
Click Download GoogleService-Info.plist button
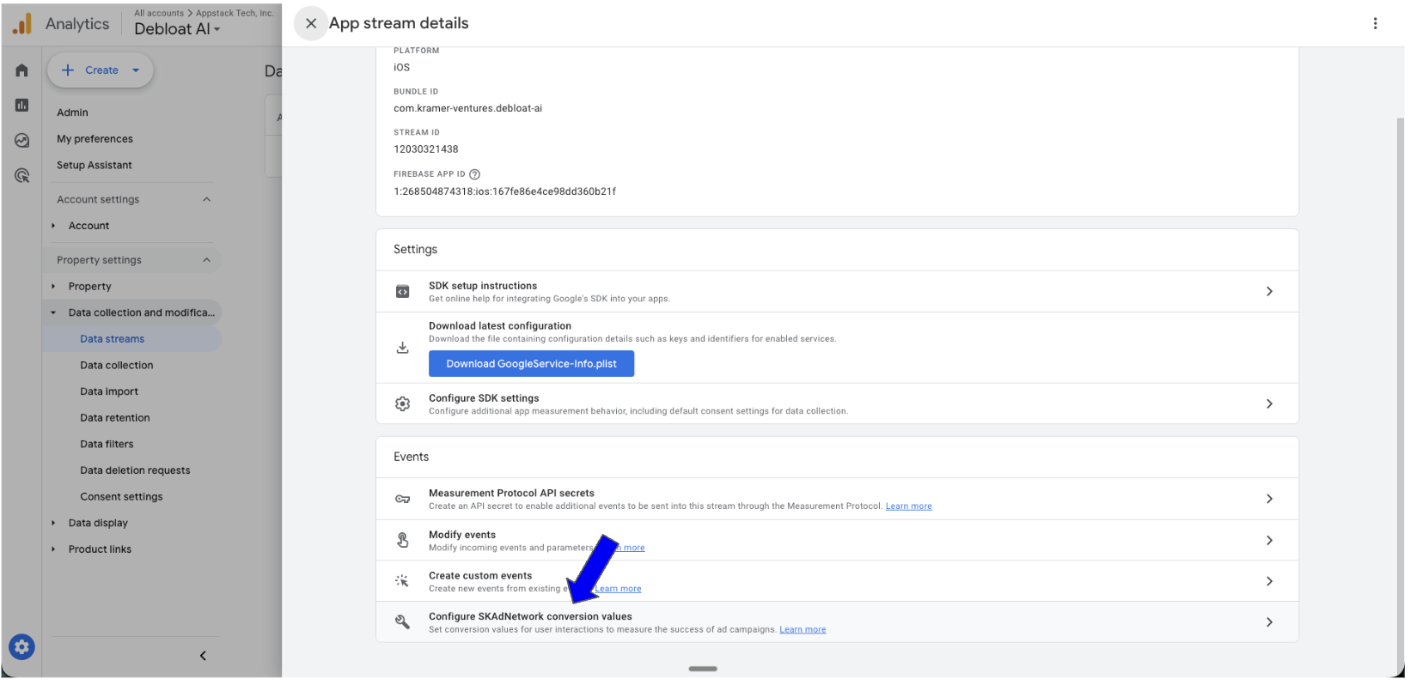tap(531, 364)
